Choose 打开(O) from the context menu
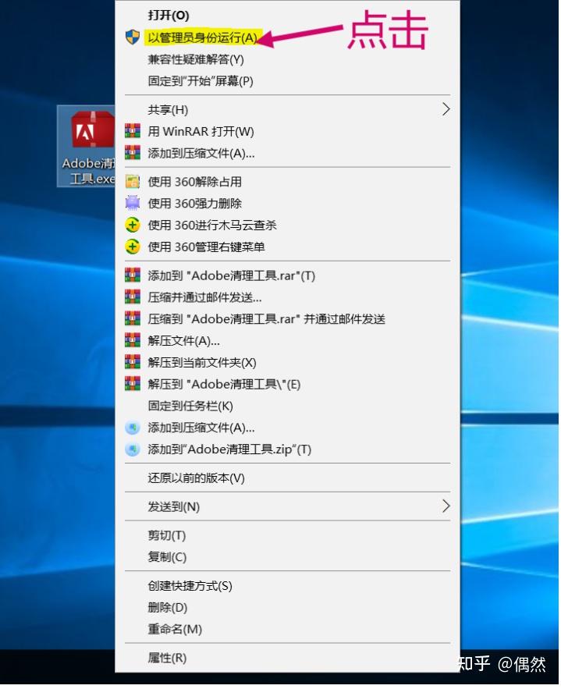561x689 pixels. 169,16
